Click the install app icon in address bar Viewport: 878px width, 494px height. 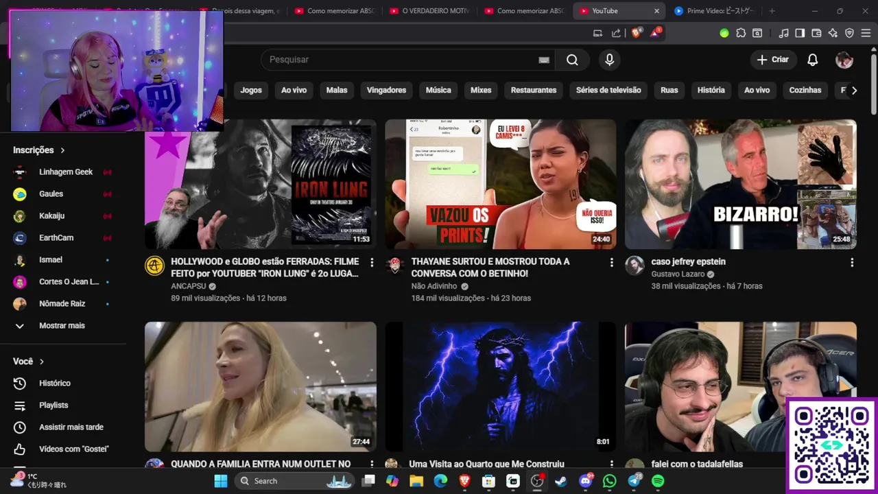click(597, 33)
